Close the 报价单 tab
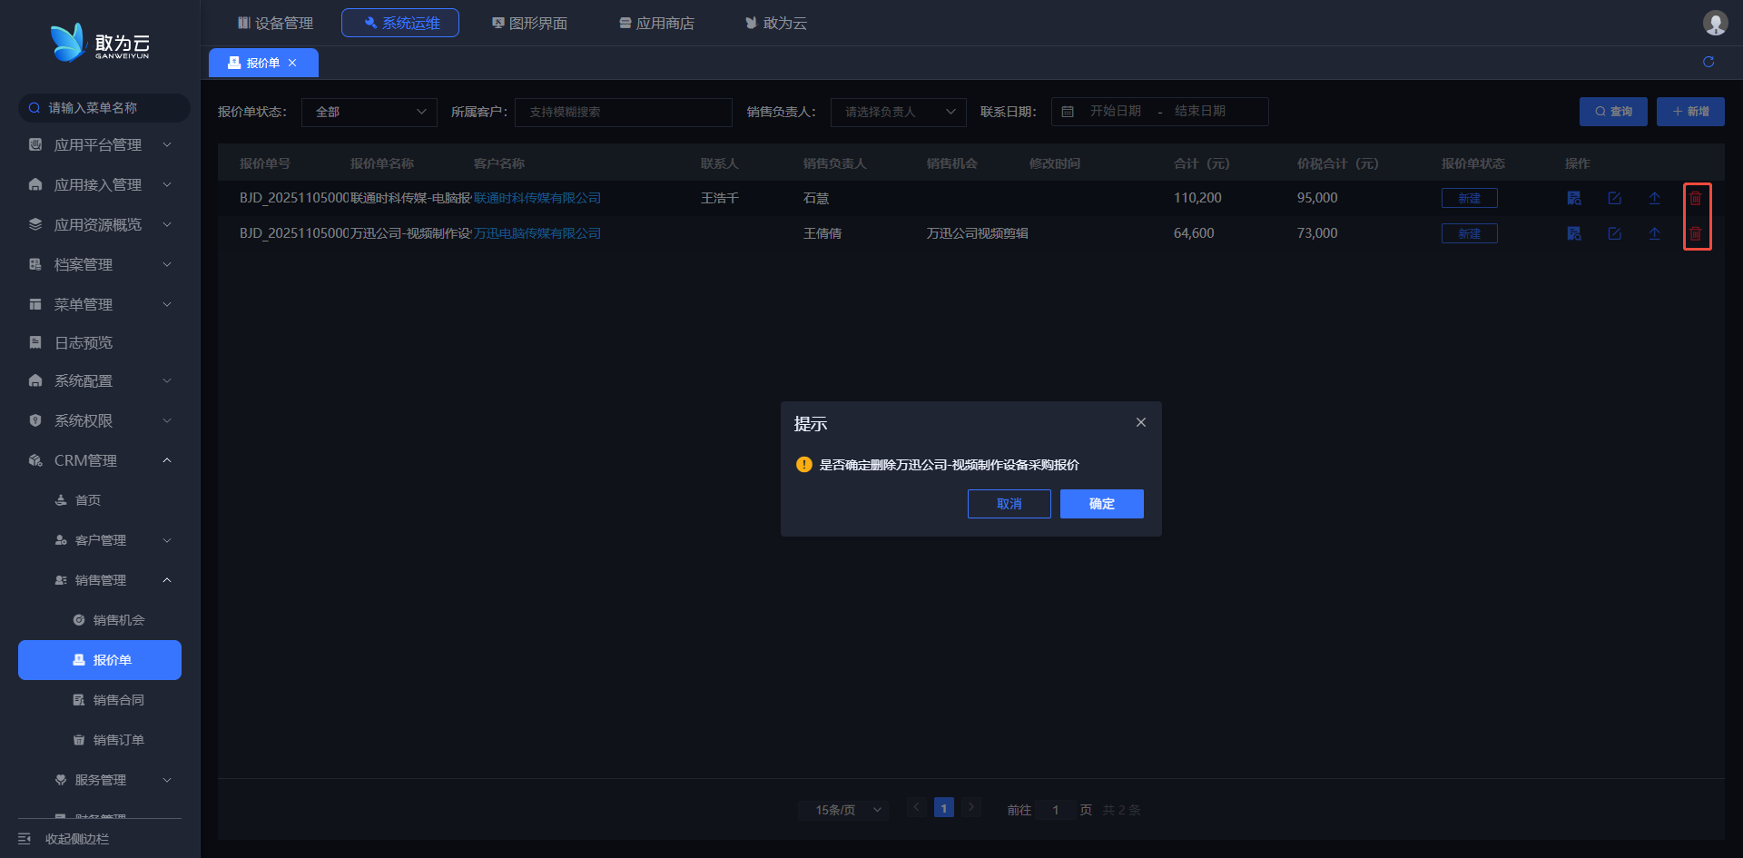Image resolution: width=1743 pixels, height=858 pixels. tap(292, 63)
